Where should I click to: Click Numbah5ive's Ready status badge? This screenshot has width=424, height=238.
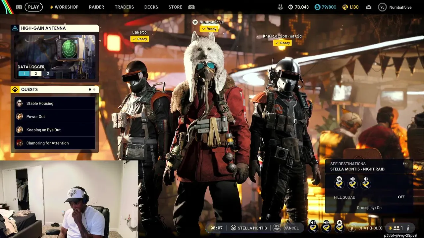[209, 29]
